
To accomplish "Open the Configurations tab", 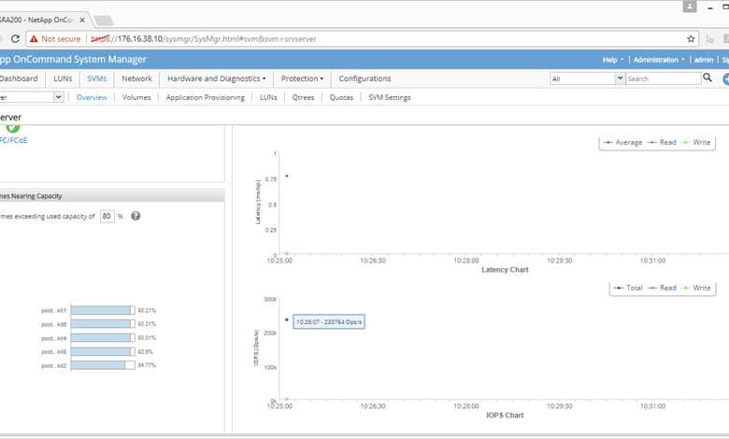I will pos(364,78).
